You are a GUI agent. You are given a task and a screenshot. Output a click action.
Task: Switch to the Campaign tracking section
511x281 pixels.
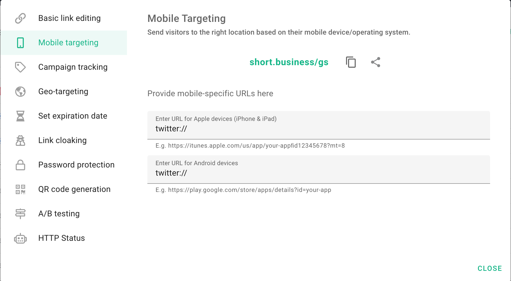(73, 67)
